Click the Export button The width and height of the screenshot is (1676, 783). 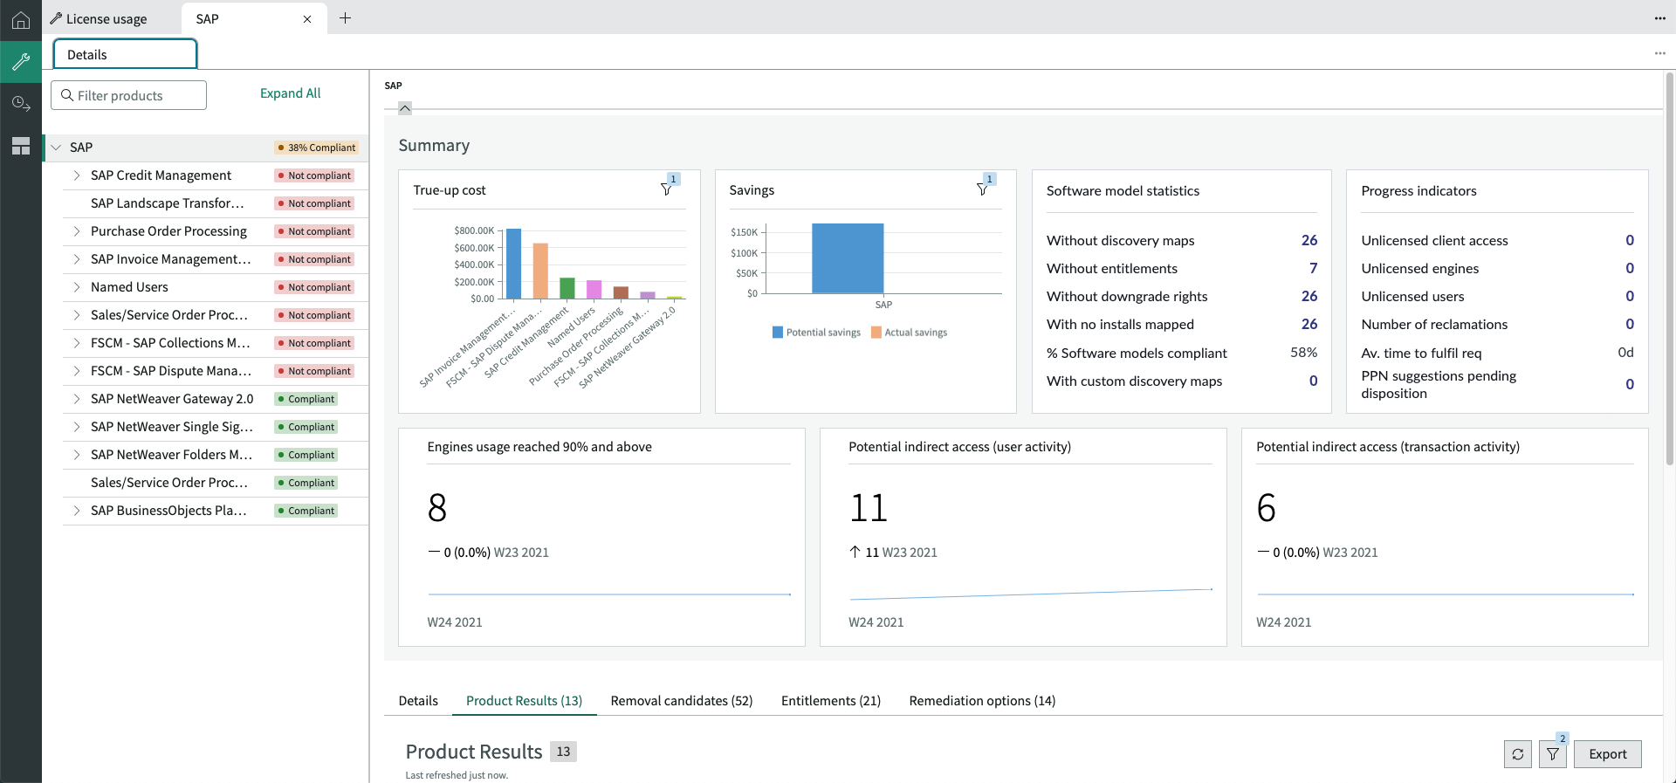click(x=1608, y=754)
